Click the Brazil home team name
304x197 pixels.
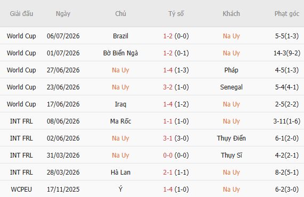pyautogui.click(x=120, y=36)
